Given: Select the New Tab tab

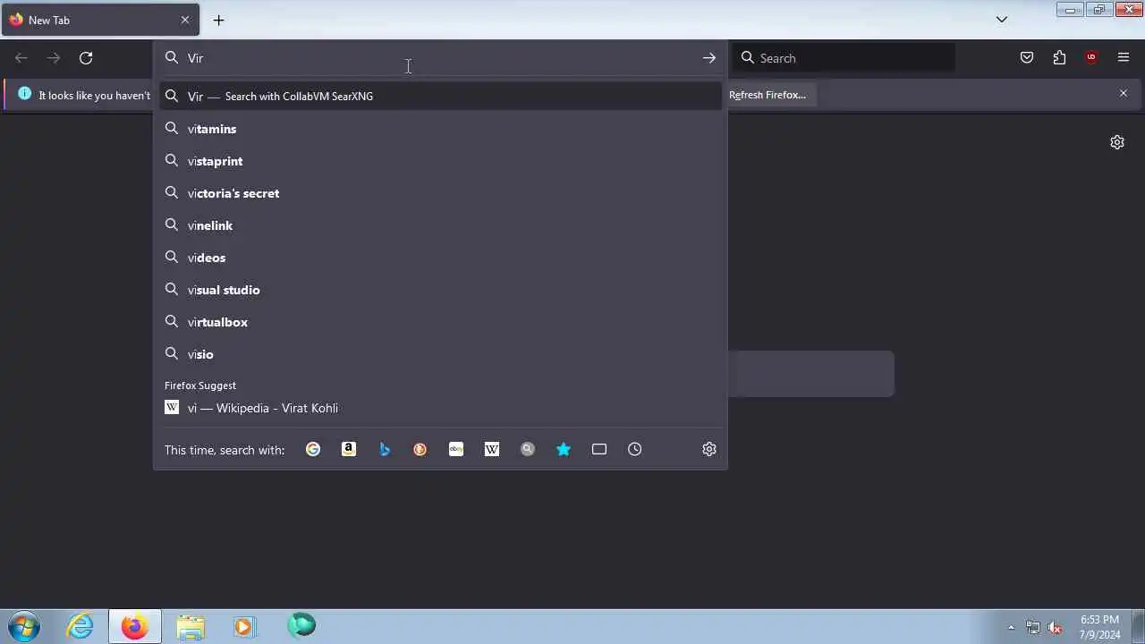Looking at the screenshot, I should (99, 20).
